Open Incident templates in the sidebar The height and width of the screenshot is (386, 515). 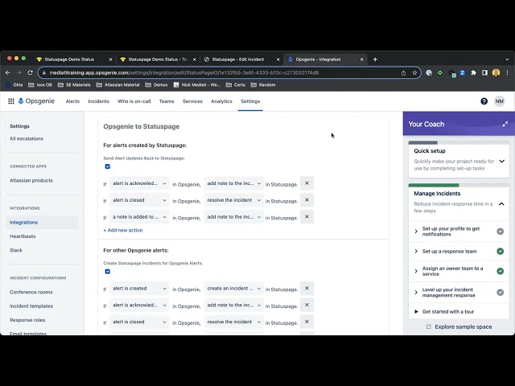pos(31,306)
